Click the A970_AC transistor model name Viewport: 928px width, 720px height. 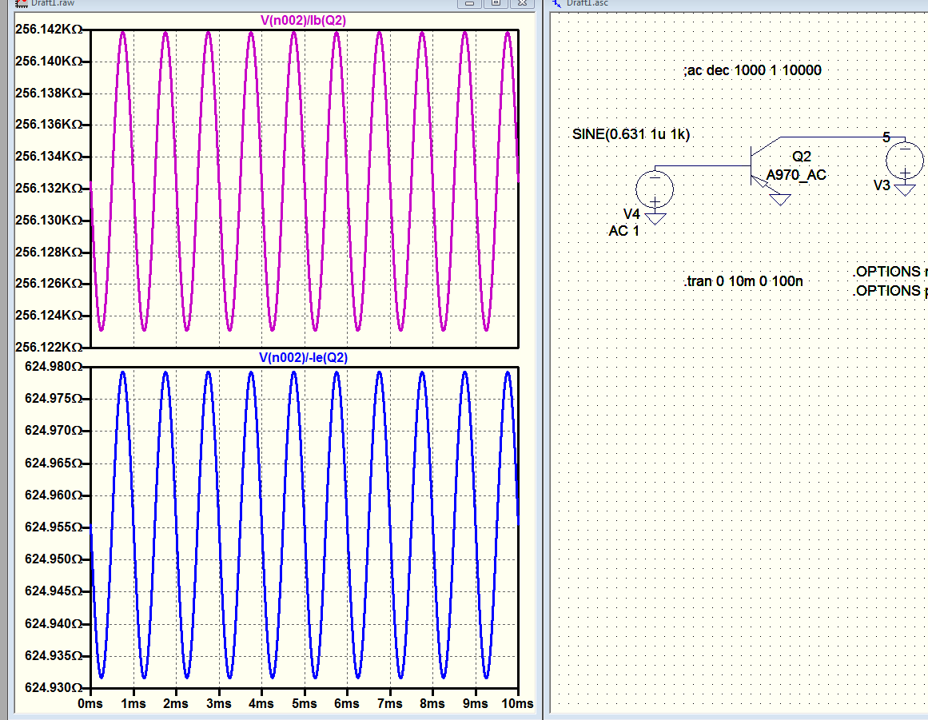click(x=796, y=175)
